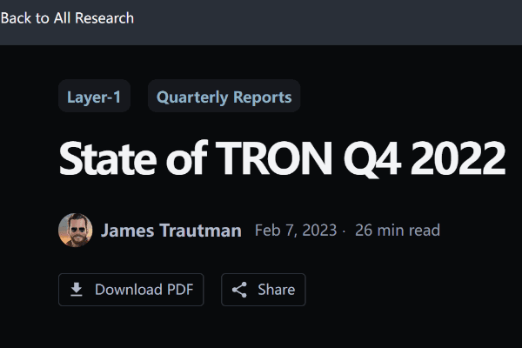Click the PDF text on the download button
This screenshot has width=522, height=348.
click(178, 290)
